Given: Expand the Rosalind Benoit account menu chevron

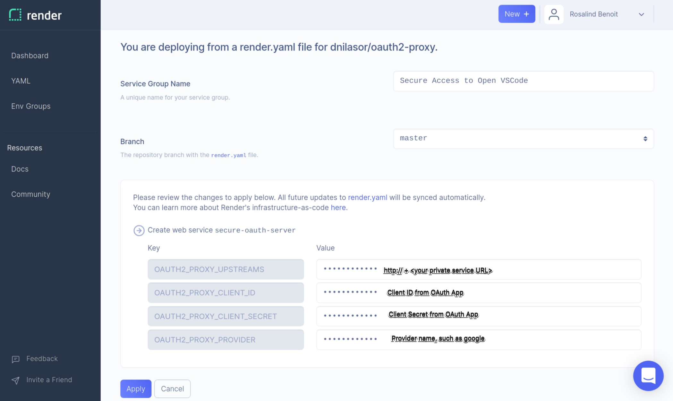Looking at the screenshot, I should point(641,14).
